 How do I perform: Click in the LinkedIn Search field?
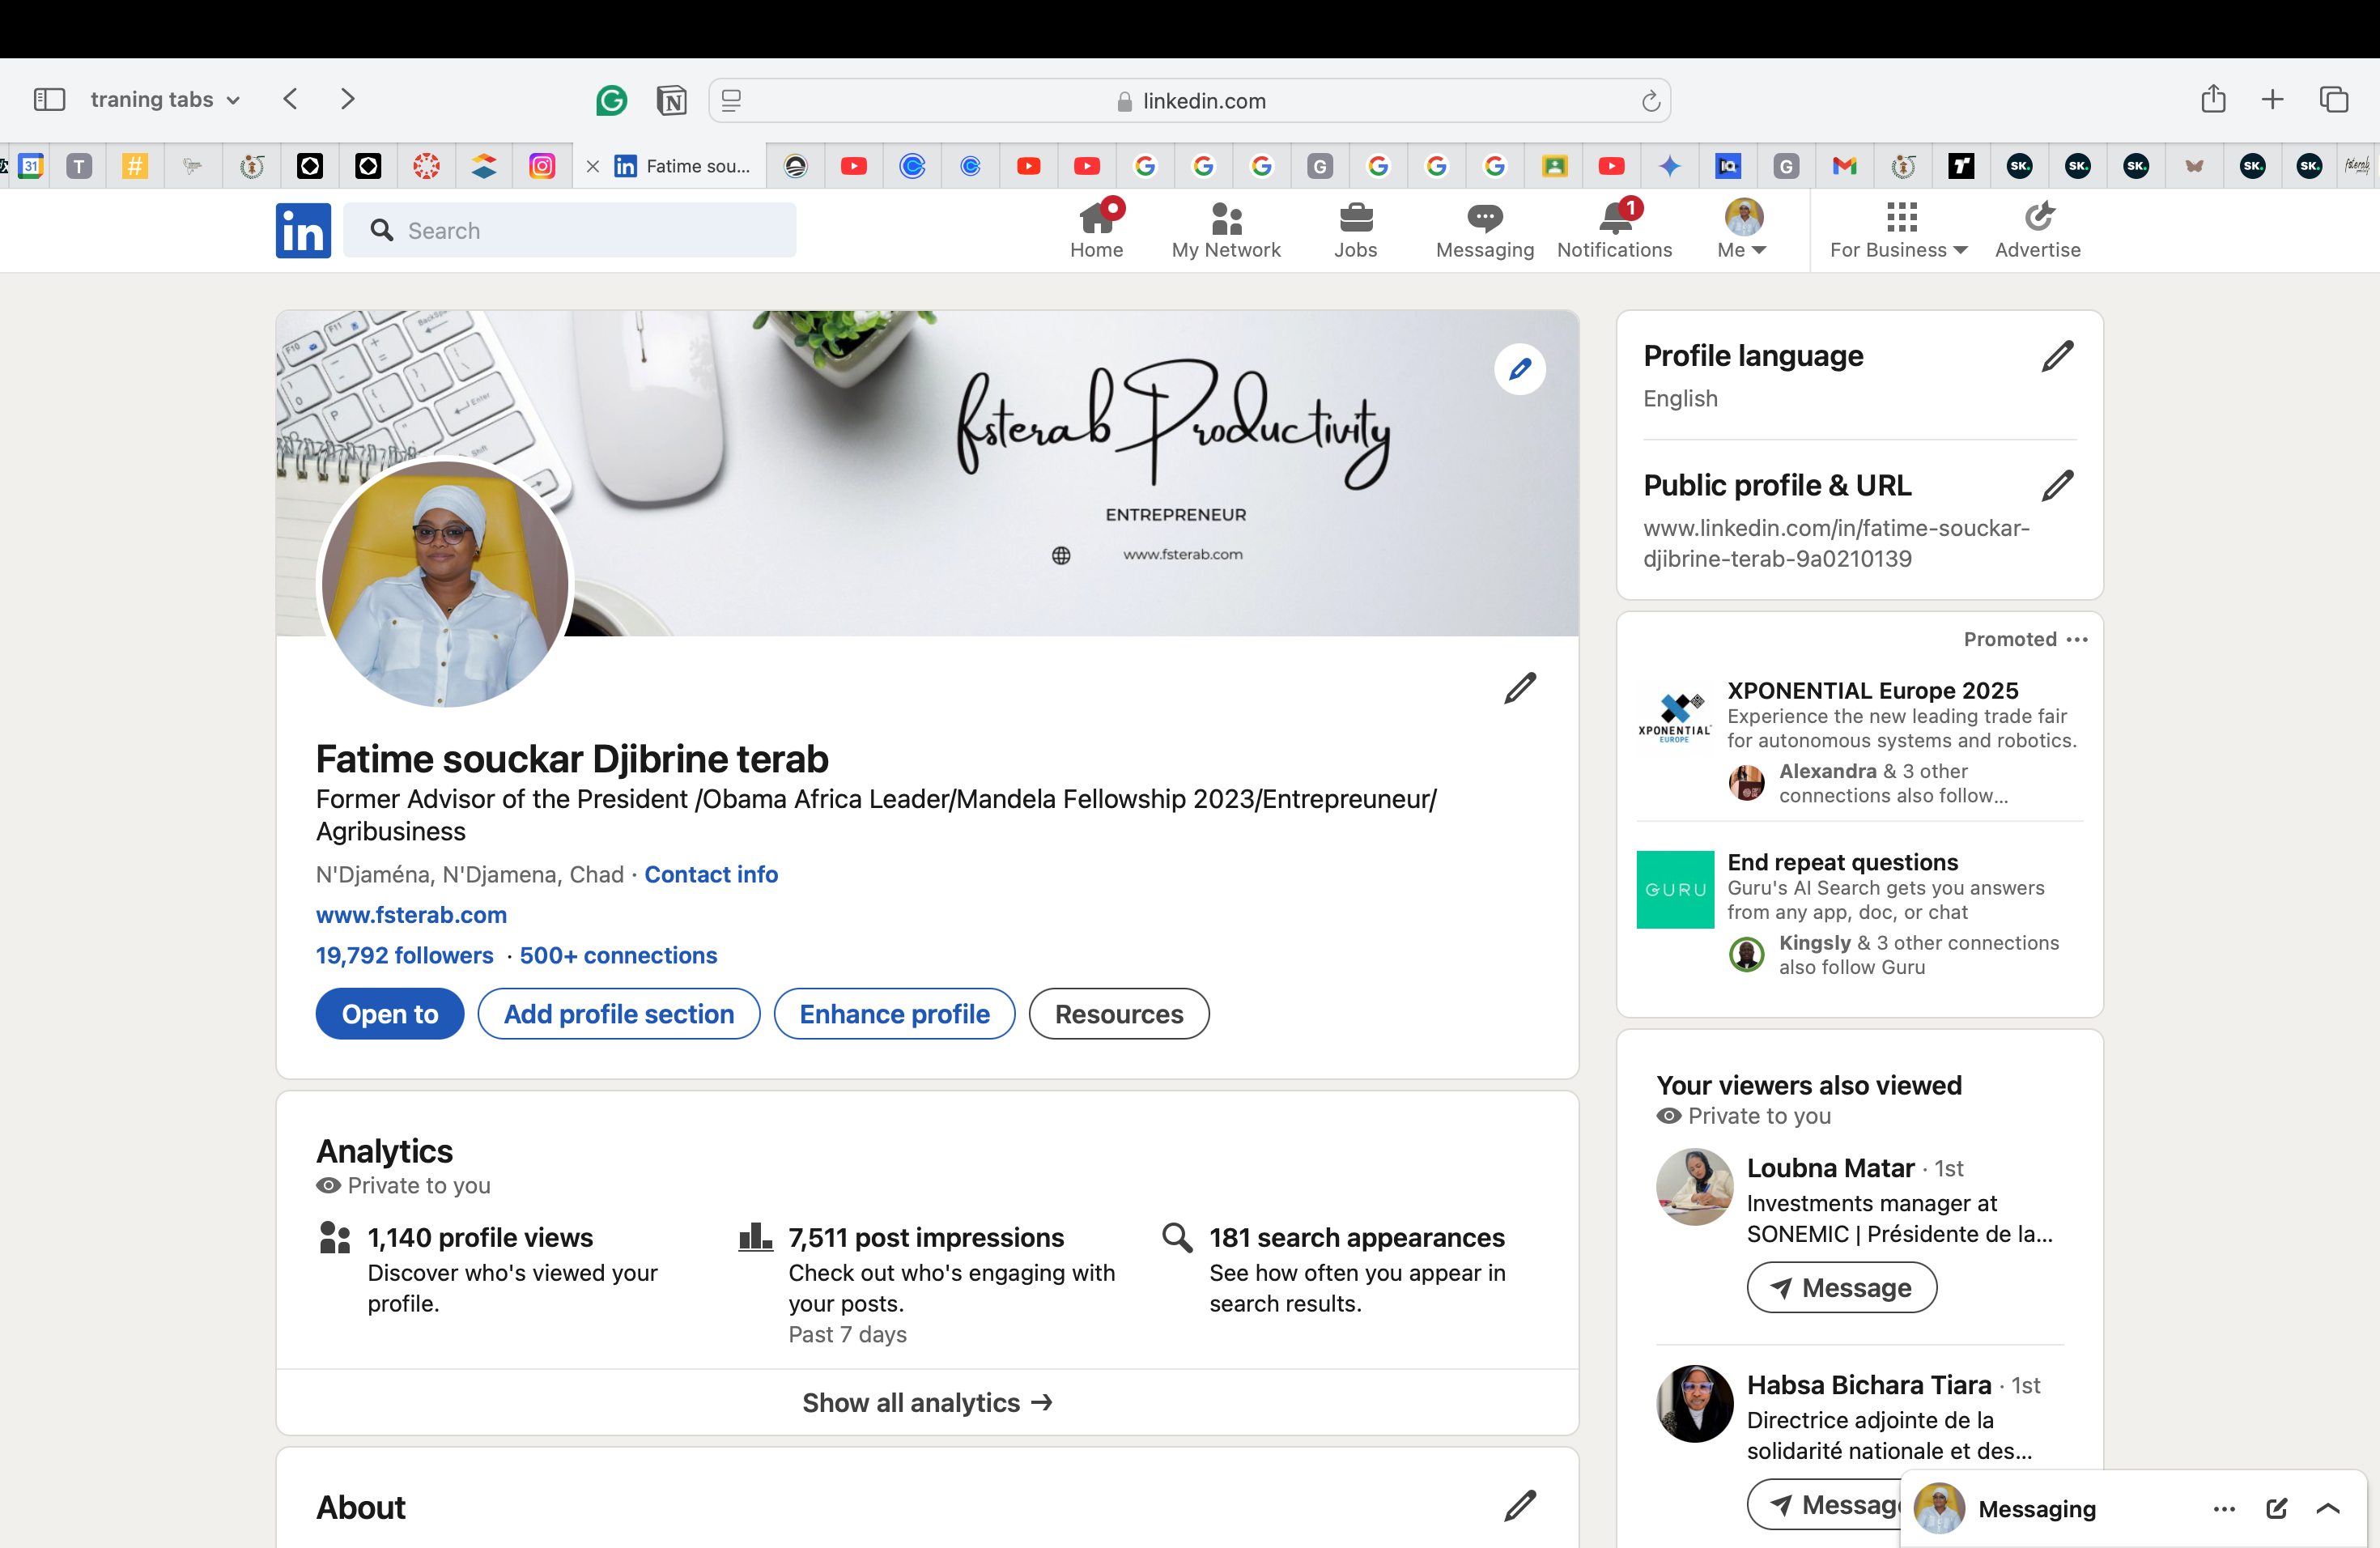tap(570, 230)
